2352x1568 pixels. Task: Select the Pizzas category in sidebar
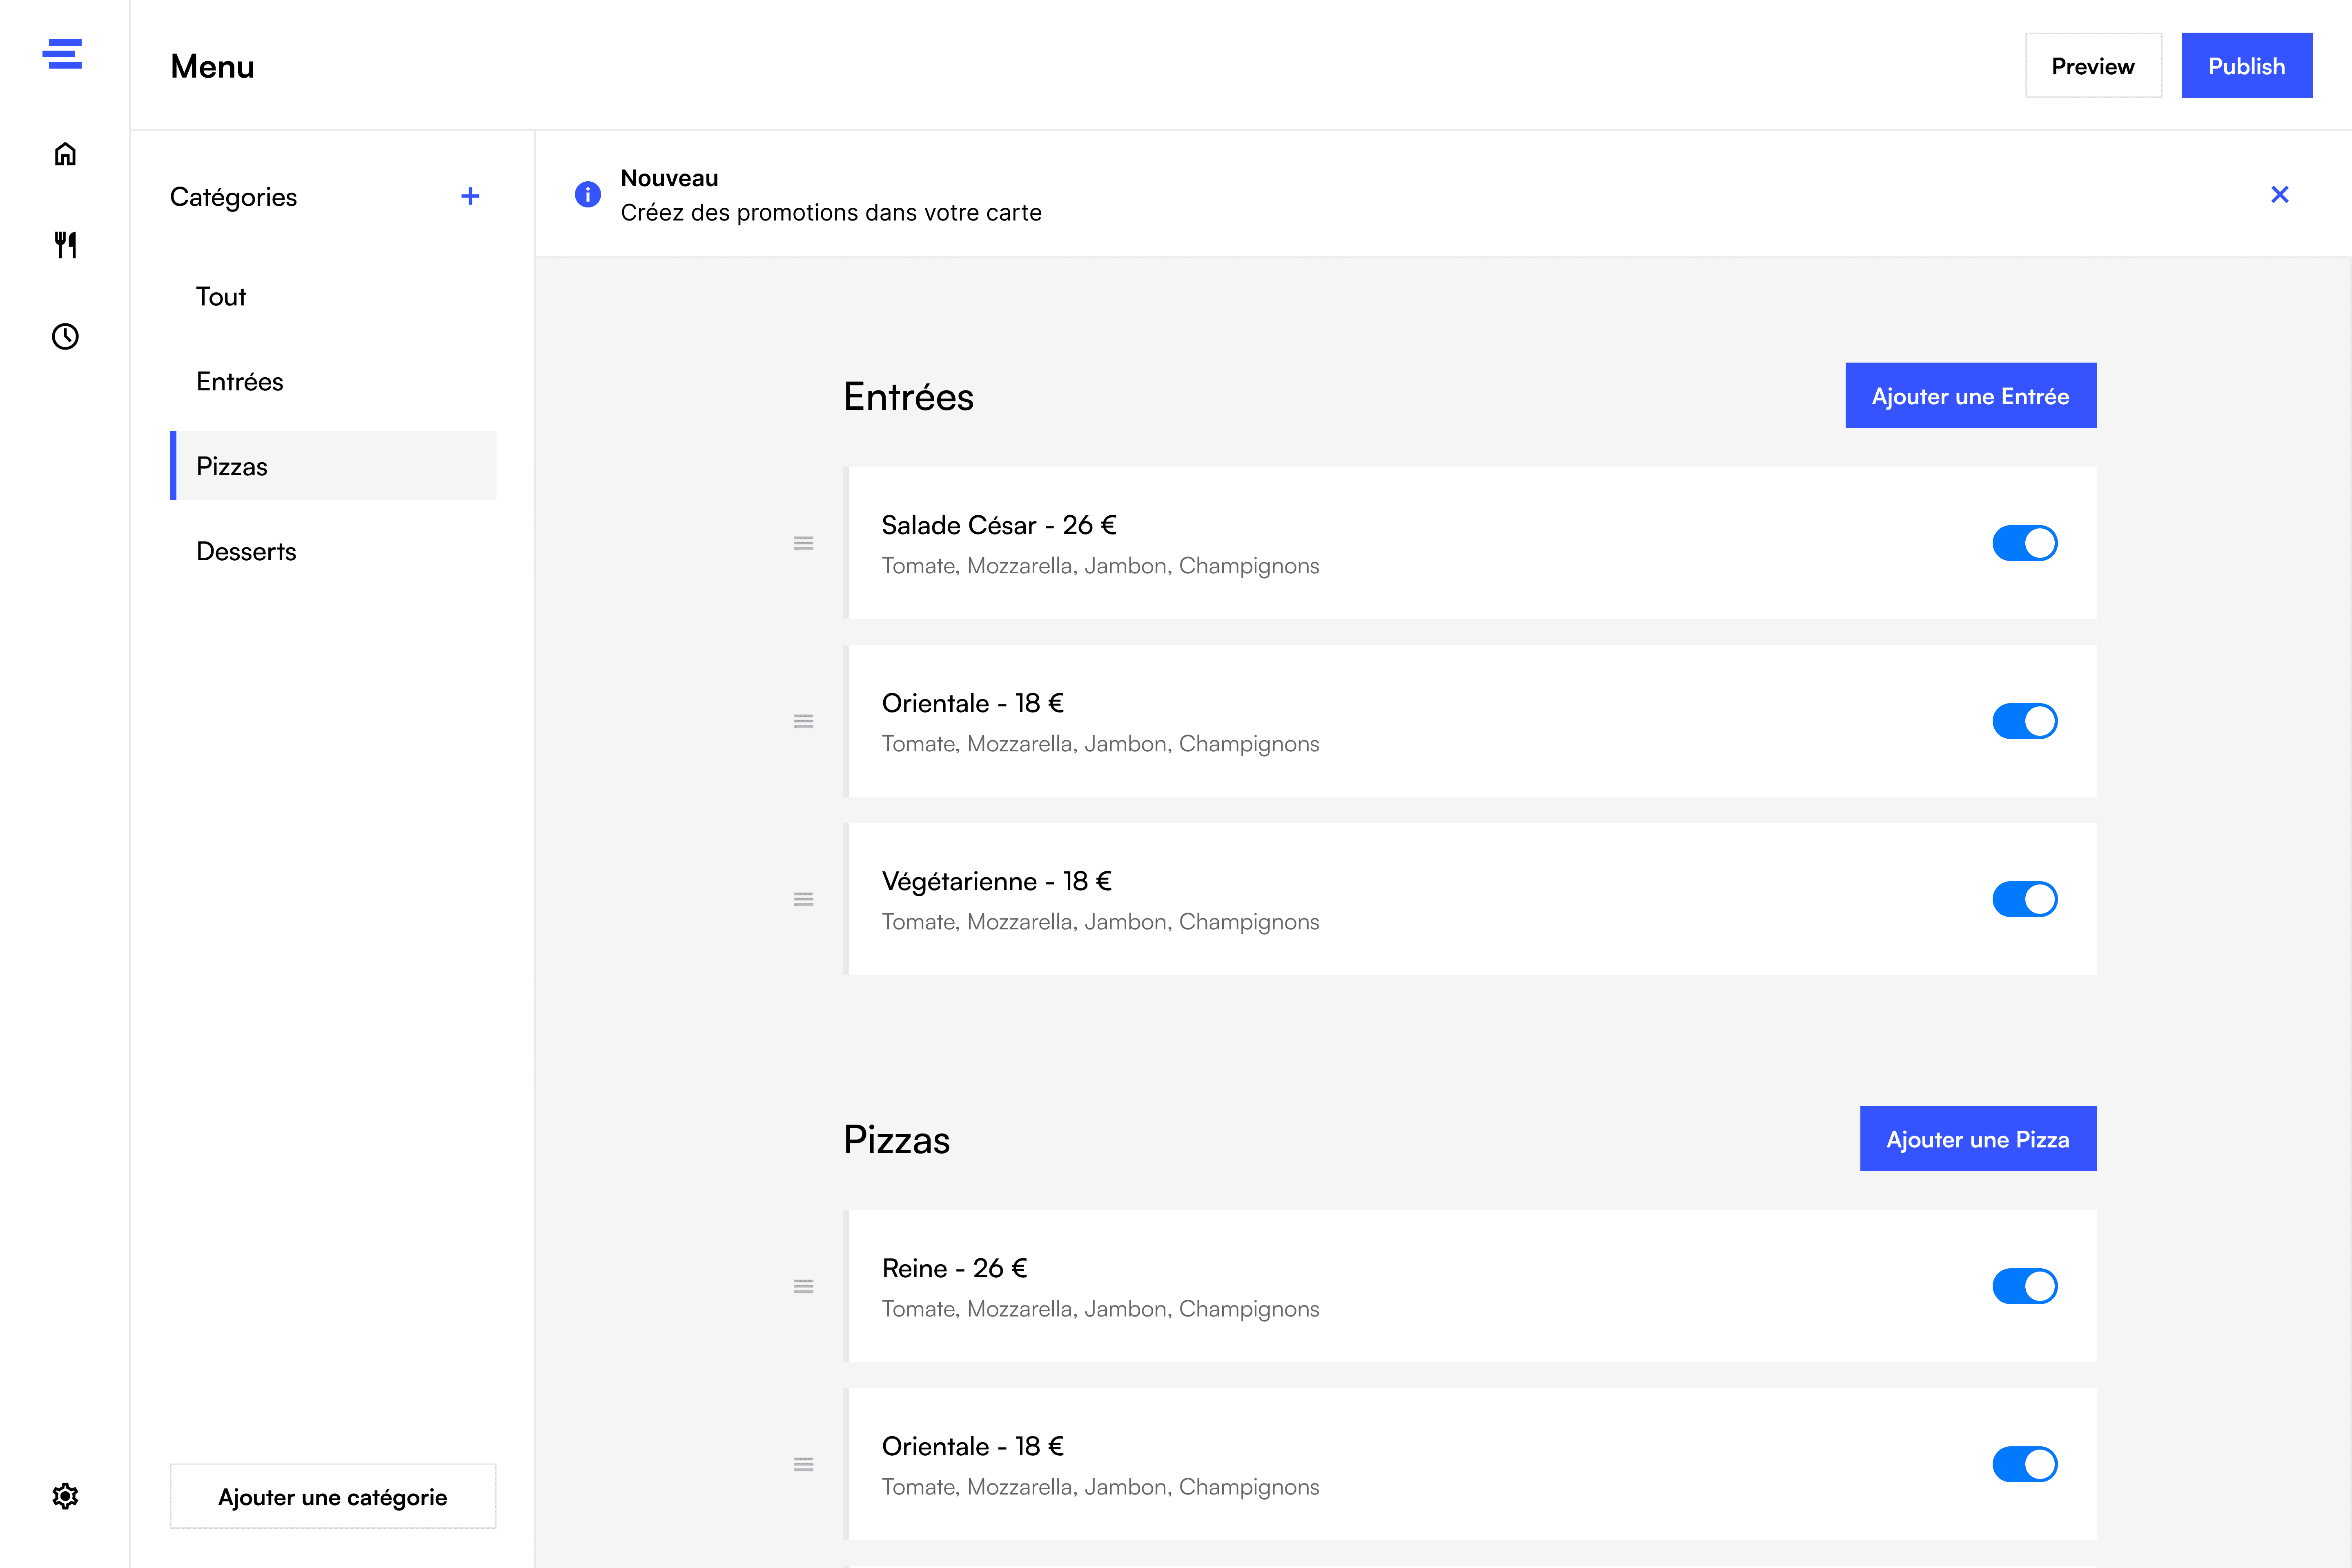click(x=333, y=466)
